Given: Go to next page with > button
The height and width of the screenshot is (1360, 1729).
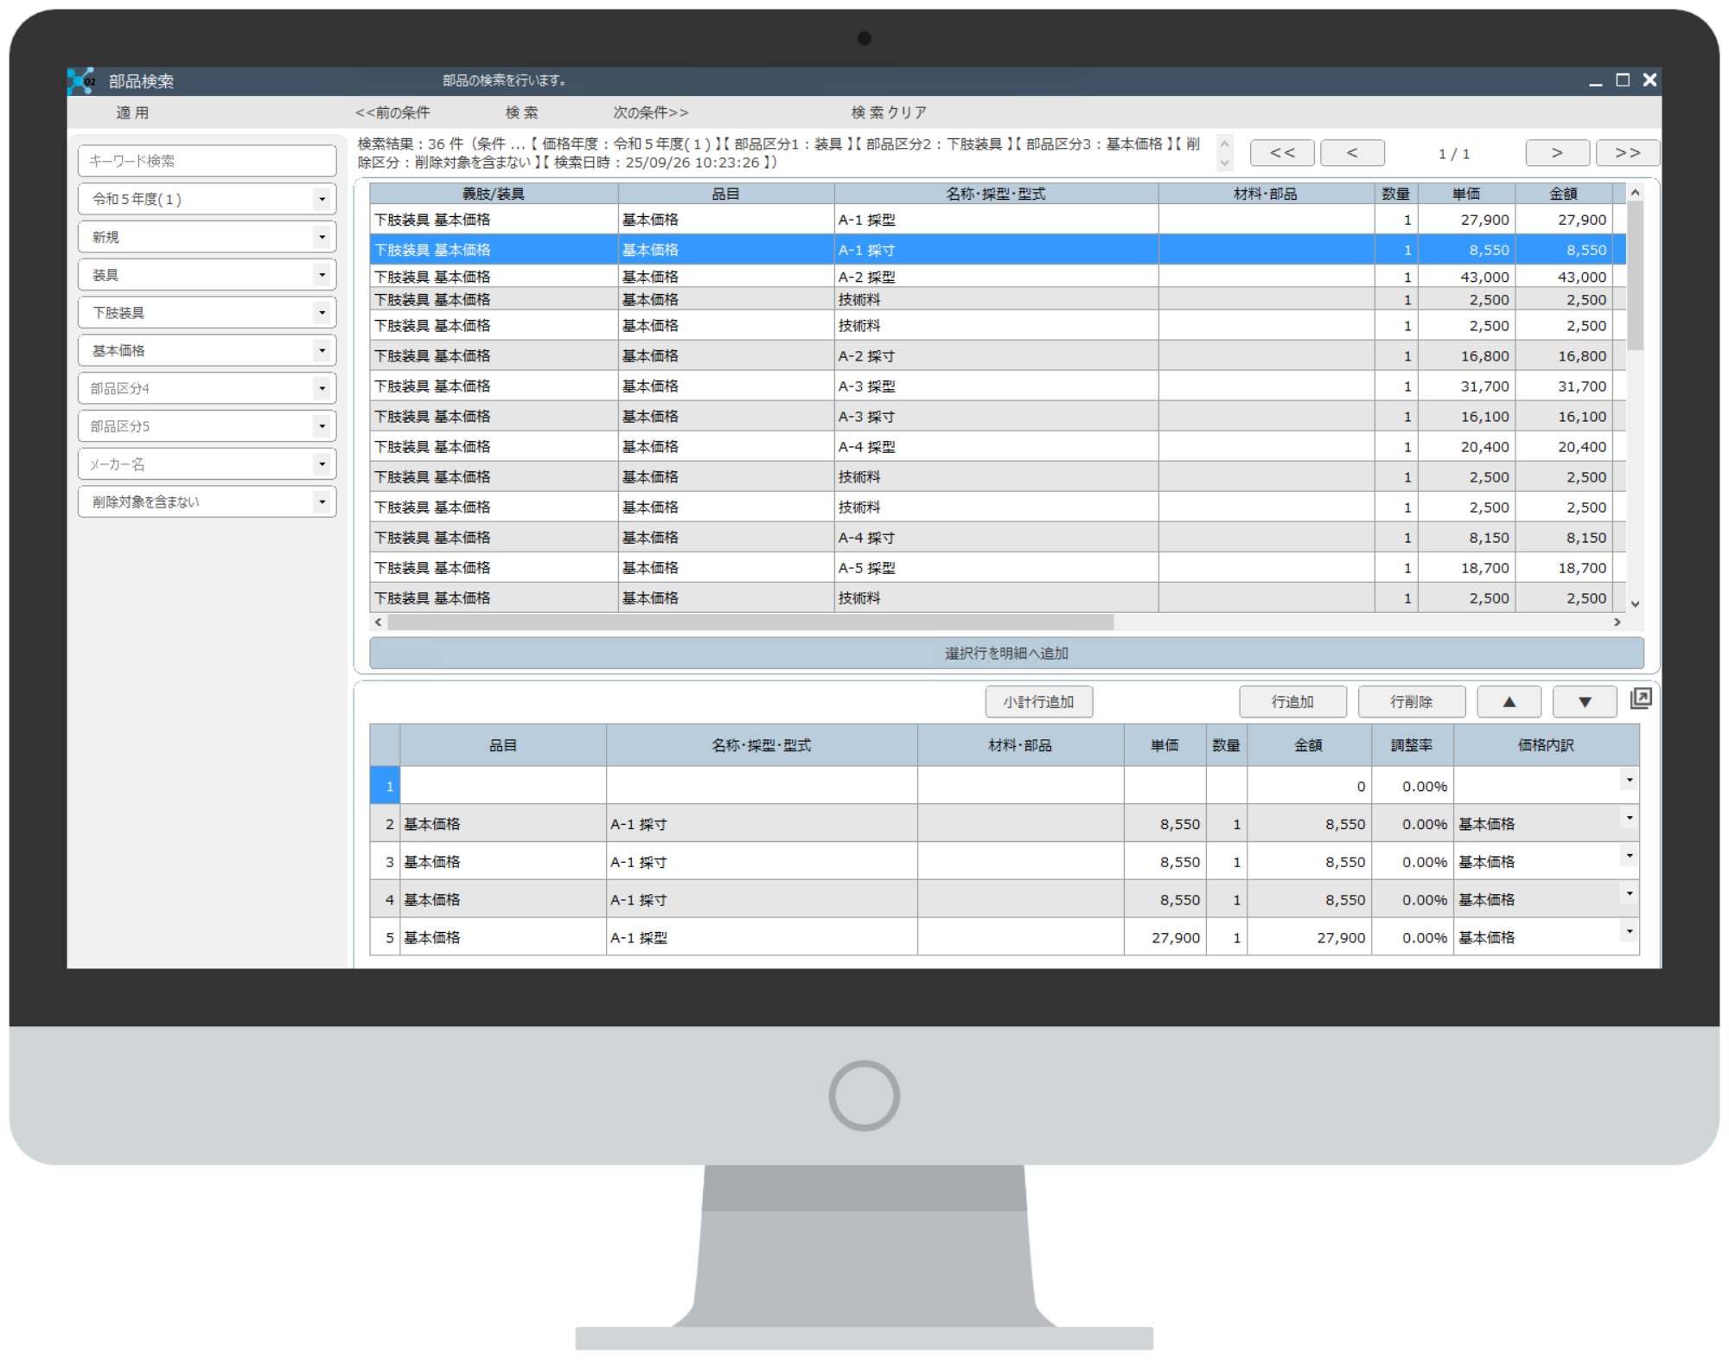Looking at the screenshot, I should (1557, 153).
